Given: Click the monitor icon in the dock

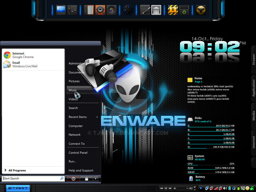Looking at the screenshot, I should tap(61, 10).
